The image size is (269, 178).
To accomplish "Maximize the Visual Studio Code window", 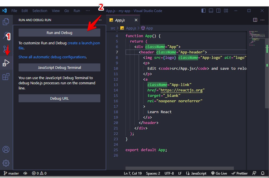I will [249, 11].
